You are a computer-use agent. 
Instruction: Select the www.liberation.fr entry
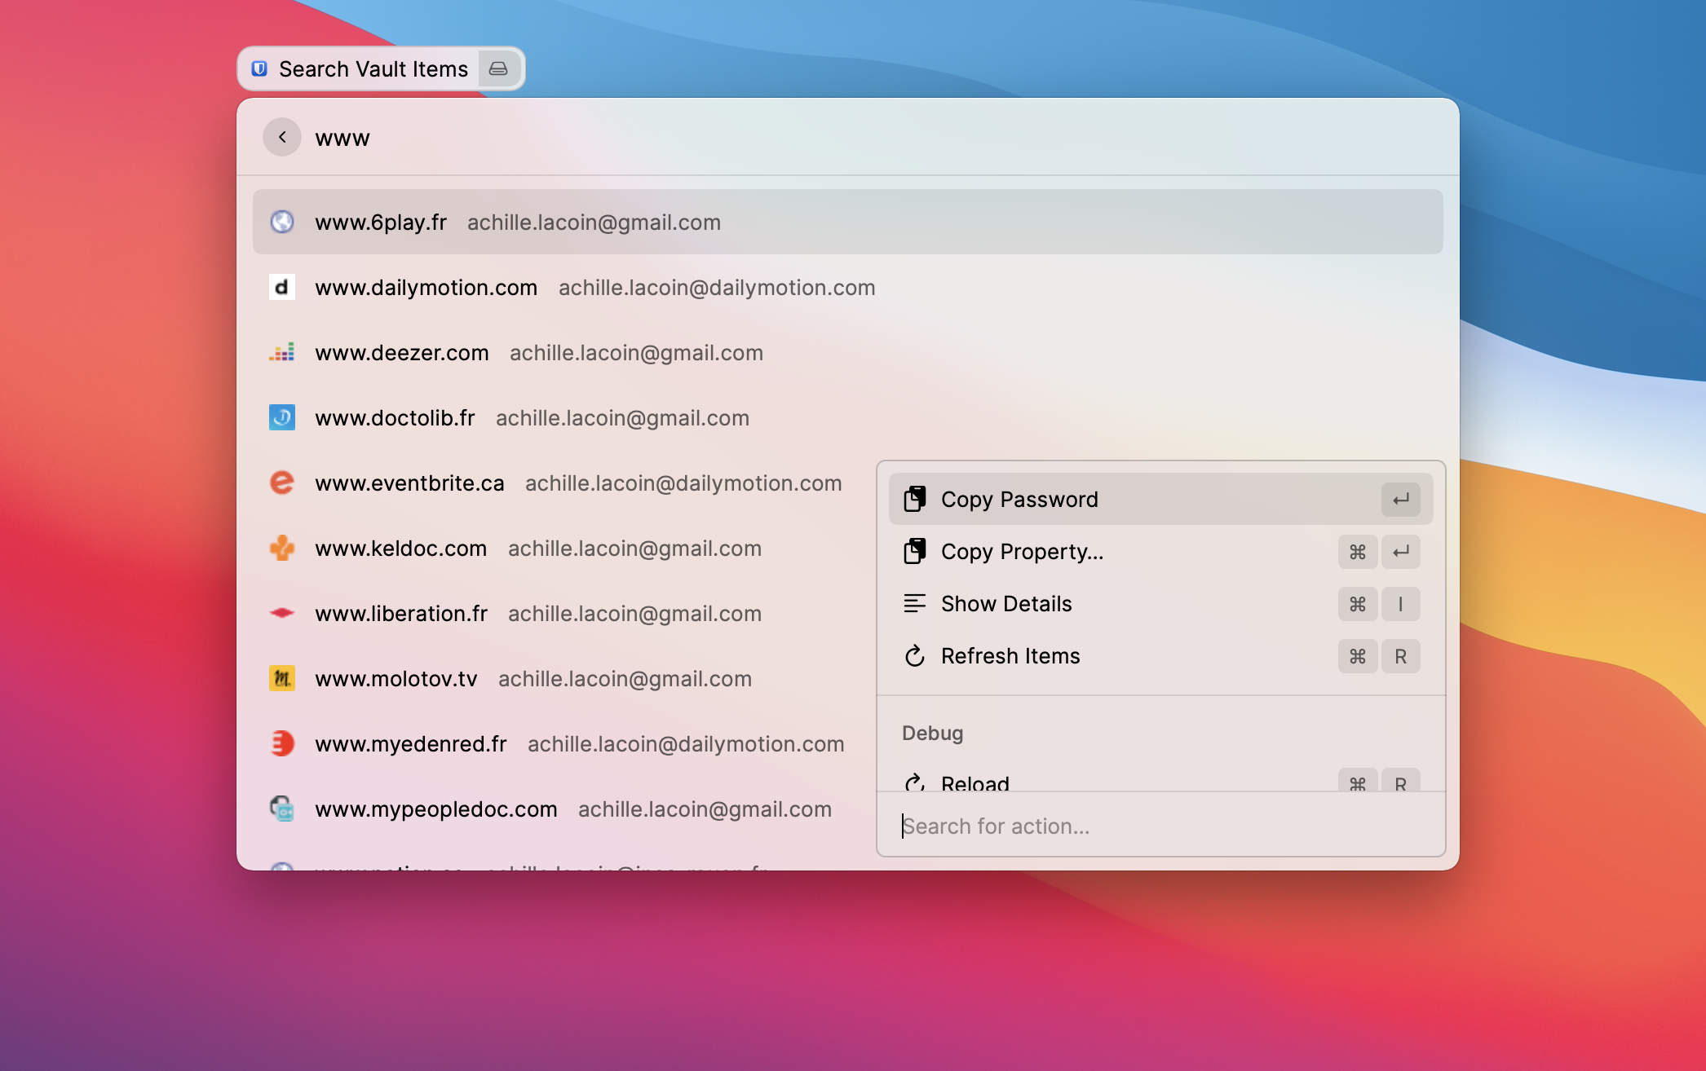tap(401, 614)
